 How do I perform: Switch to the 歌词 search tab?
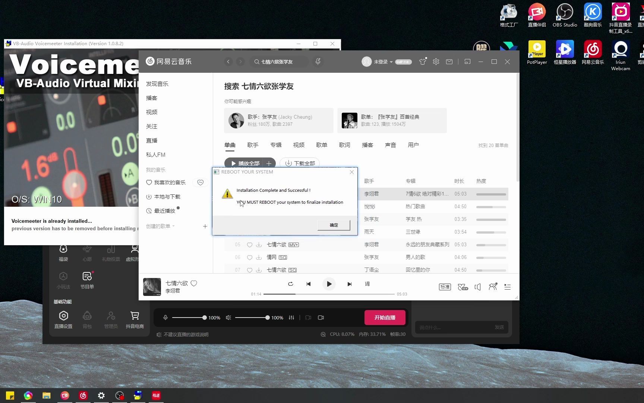tap(344, 145)
